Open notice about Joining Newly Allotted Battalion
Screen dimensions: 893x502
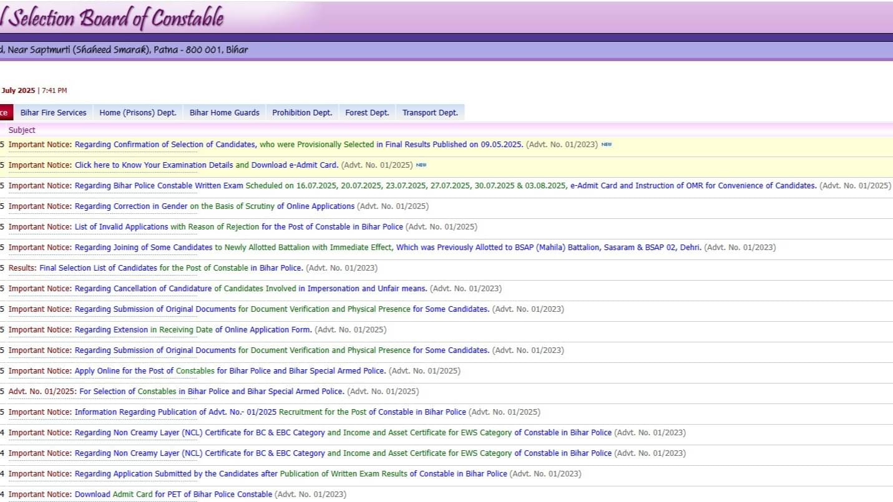(388, 248)
